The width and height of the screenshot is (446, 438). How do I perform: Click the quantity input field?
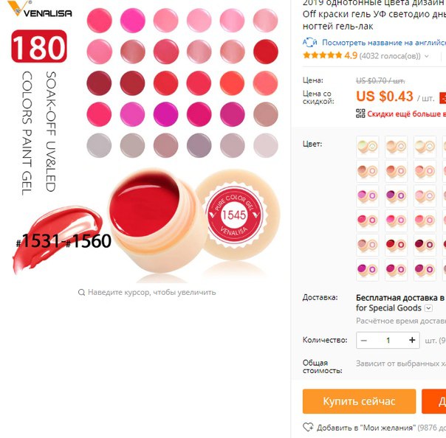pyautogui.click(x=388, y=340)
